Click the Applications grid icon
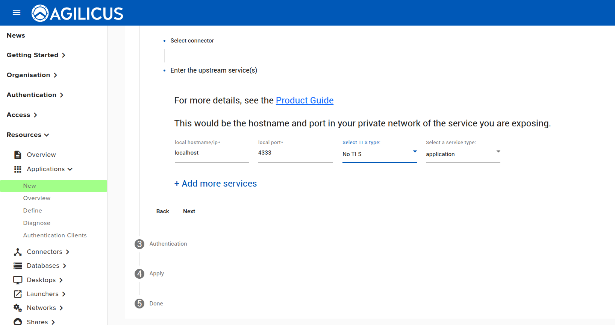The width and height of the screenshot is (615, 325). click(18, 169)
